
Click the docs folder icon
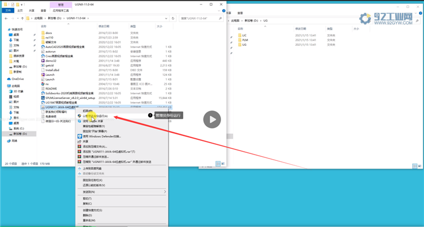(43, 33)
